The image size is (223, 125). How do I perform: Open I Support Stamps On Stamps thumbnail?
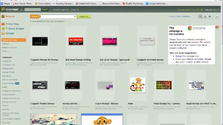click(40, 41)
